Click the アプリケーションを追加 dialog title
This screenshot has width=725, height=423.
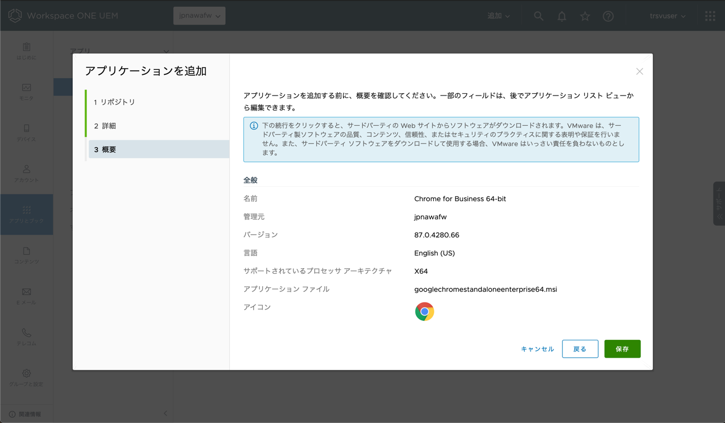(146, 71)
